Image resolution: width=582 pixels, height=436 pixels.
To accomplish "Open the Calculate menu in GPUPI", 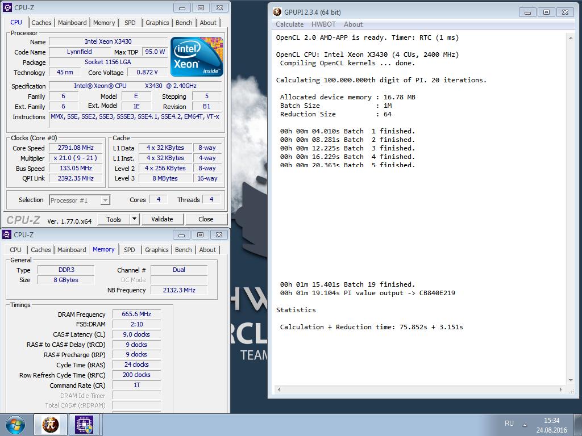I will tap(289, 24).
